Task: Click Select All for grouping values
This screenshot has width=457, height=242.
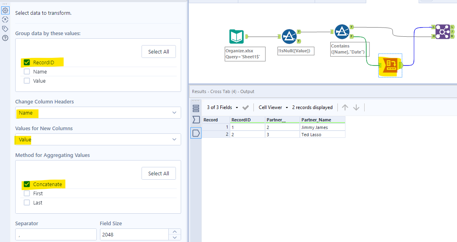Action: point(158,51)
